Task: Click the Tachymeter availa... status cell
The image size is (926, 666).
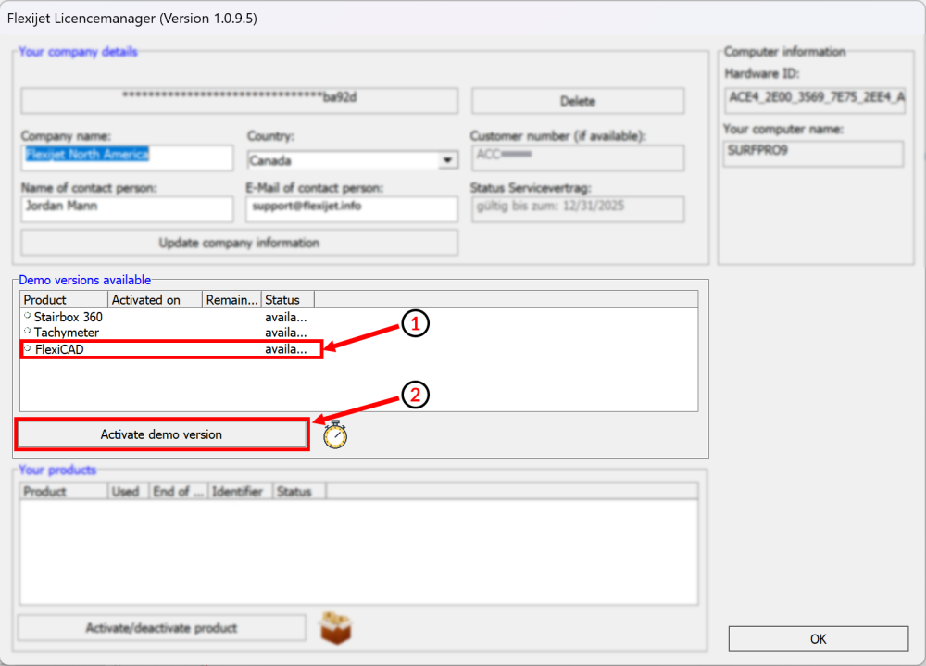Action: click(286, 333)
